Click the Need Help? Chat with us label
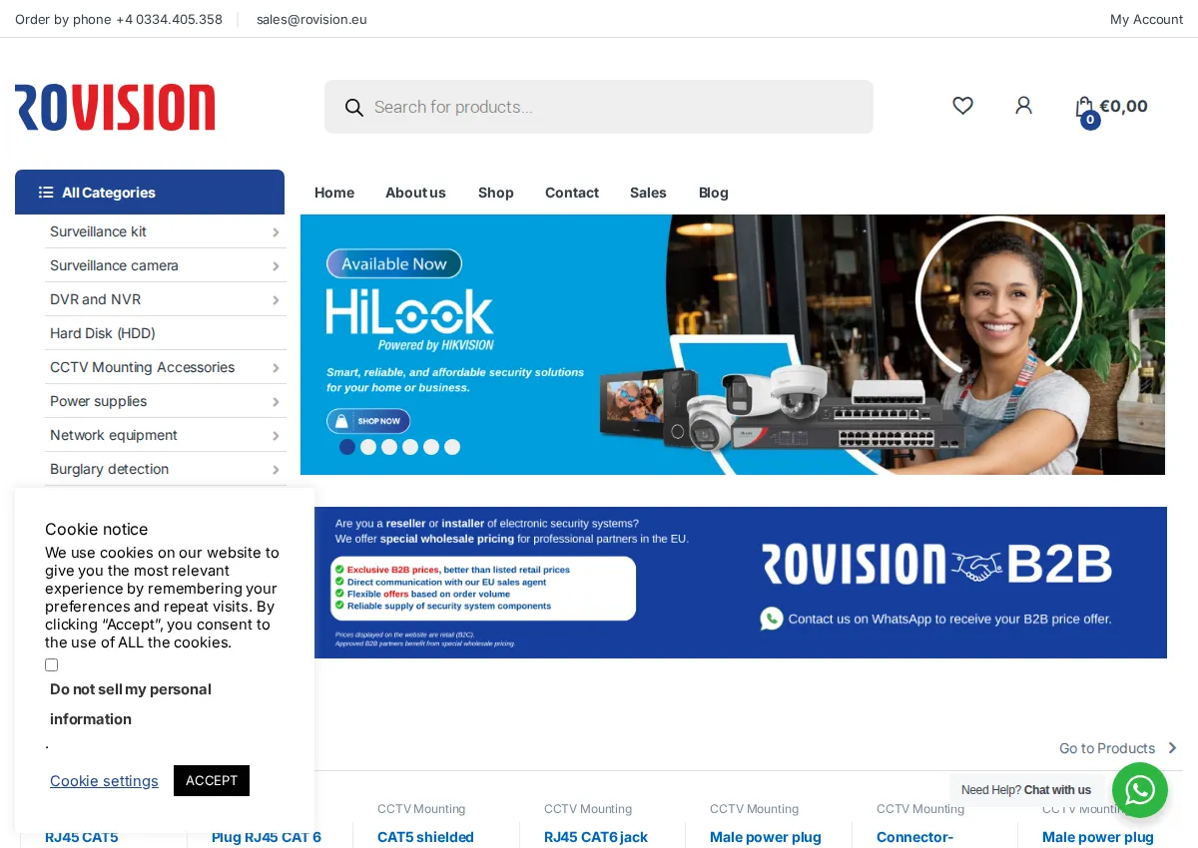 [1026, 790]
